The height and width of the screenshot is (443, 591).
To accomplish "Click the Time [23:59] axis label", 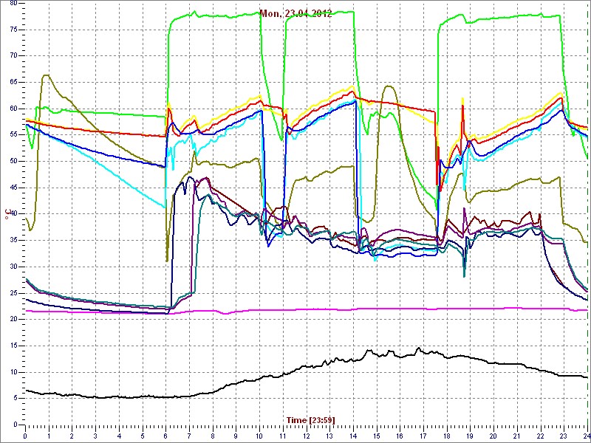I will point(310,420).
